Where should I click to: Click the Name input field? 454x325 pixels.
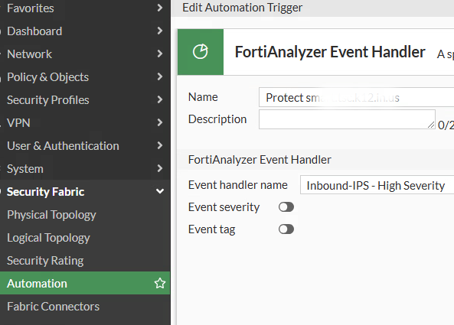pyautogui.click(x=357, y=97)
